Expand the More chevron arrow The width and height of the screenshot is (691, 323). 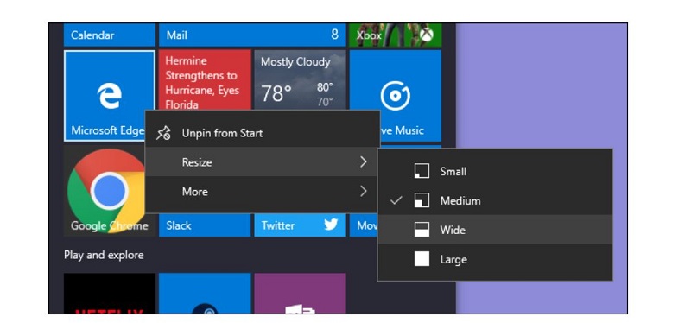(363, 192)
